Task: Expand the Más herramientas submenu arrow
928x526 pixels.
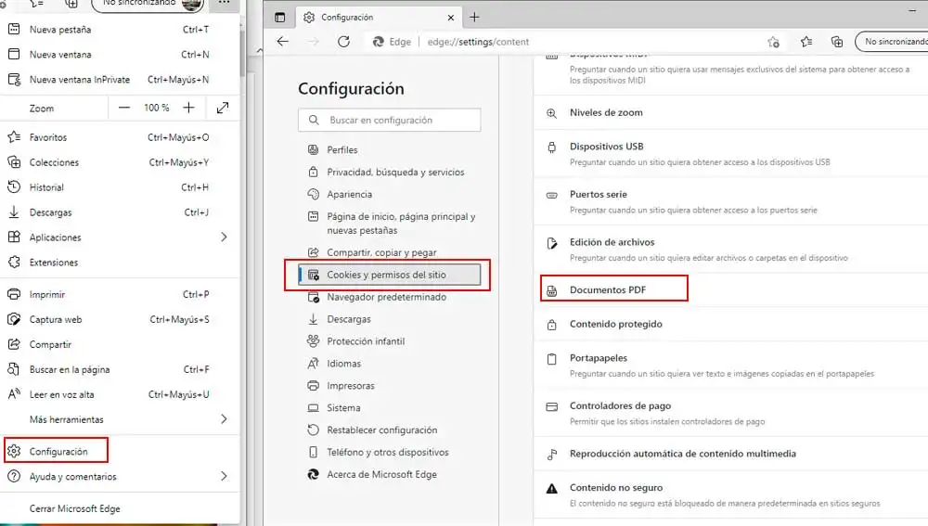Action: (224, 419)
